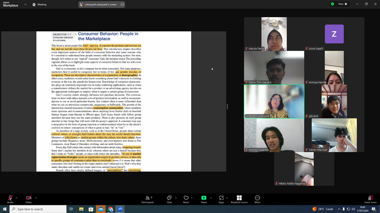Open the Participants panel
The height and width of the screenshot is (213, 380).
click(148, 199)
